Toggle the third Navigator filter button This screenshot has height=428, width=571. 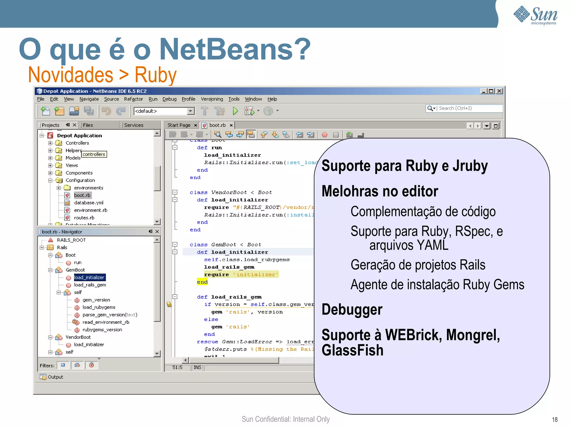pos(91,365)
